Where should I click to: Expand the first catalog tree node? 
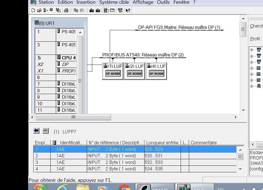tap(252, 50)
